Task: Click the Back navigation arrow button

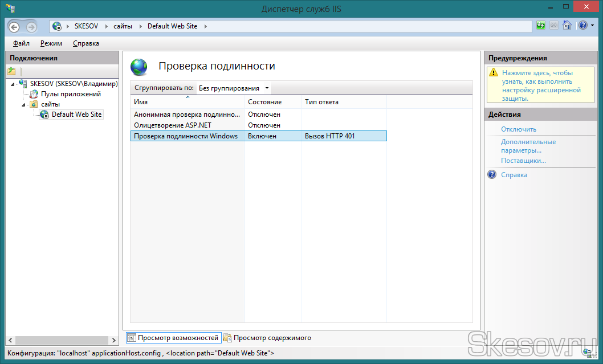Action: pyautogui.click(x=14, y=27)
